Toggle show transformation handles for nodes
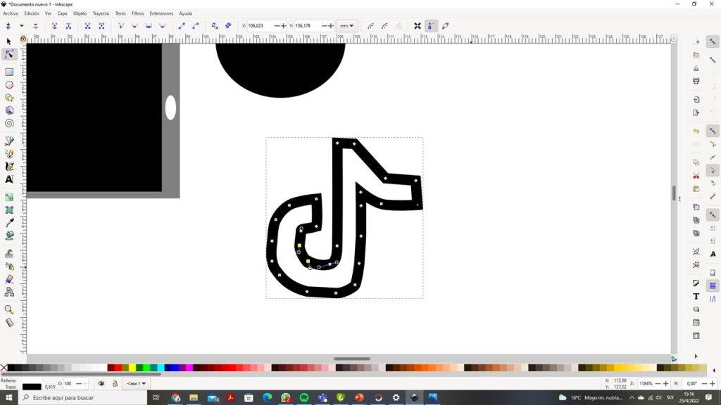This screenshot has height=405, width=721. click(x=418, y=26)
